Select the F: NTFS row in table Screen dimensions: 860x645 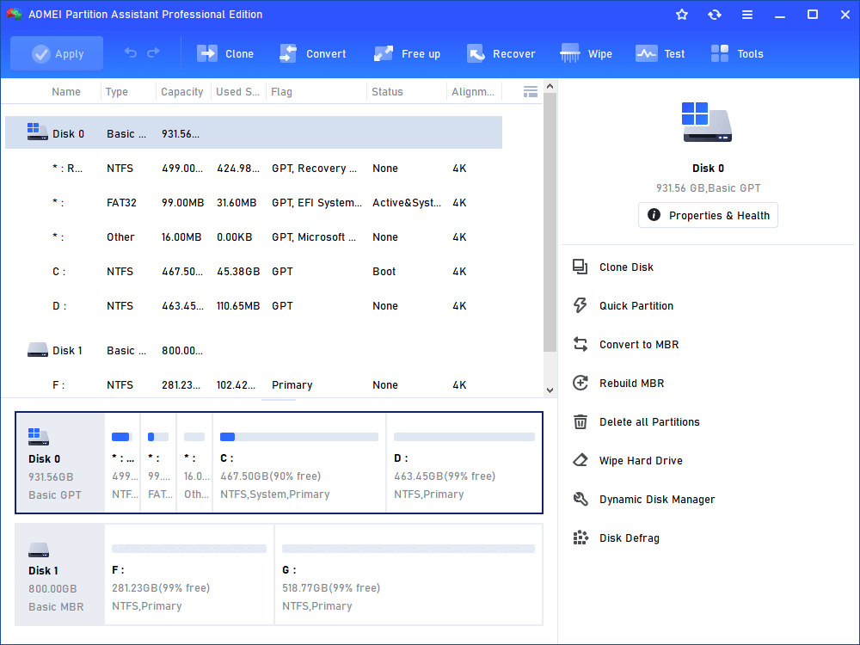[x=254, y=385]
